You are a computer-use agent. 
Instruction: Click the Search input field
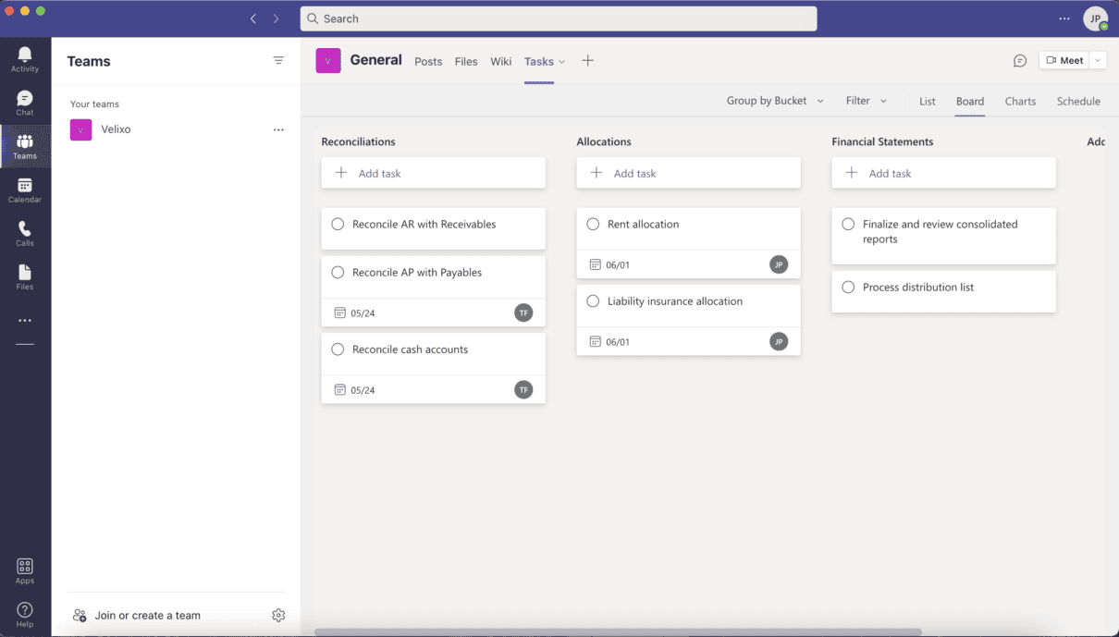559,18
